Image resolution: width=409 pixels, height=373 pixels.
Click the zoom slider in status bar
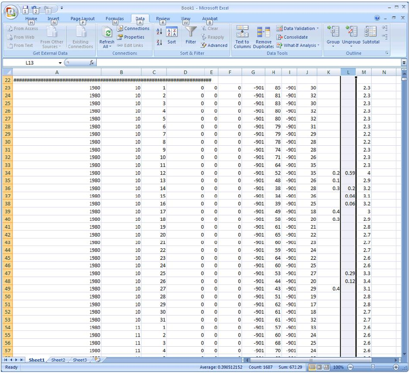pos(373,367)
